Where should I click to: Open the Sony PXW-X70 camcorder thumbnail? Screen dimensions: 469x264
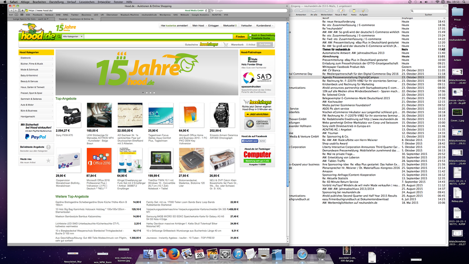click(68, 115)
